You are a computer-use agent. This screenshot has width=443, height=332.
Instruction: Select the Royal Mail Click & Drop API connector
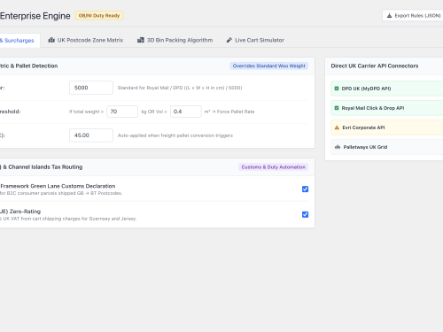387,108
